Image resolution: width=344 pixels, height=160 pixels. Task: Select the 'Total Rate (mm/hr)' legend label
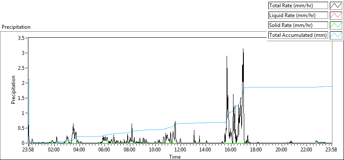click(x=298, y=6)
